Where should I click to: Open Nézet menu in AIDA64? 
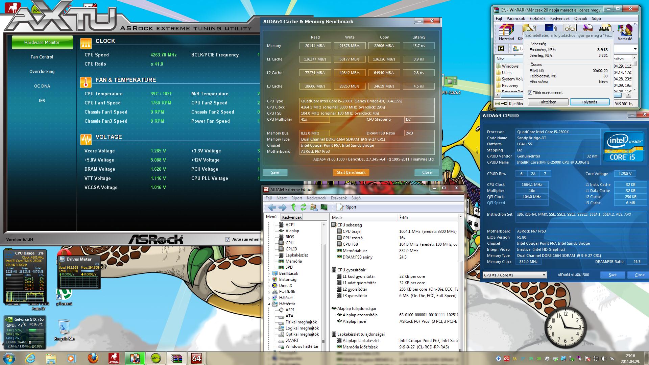(281, 198)
